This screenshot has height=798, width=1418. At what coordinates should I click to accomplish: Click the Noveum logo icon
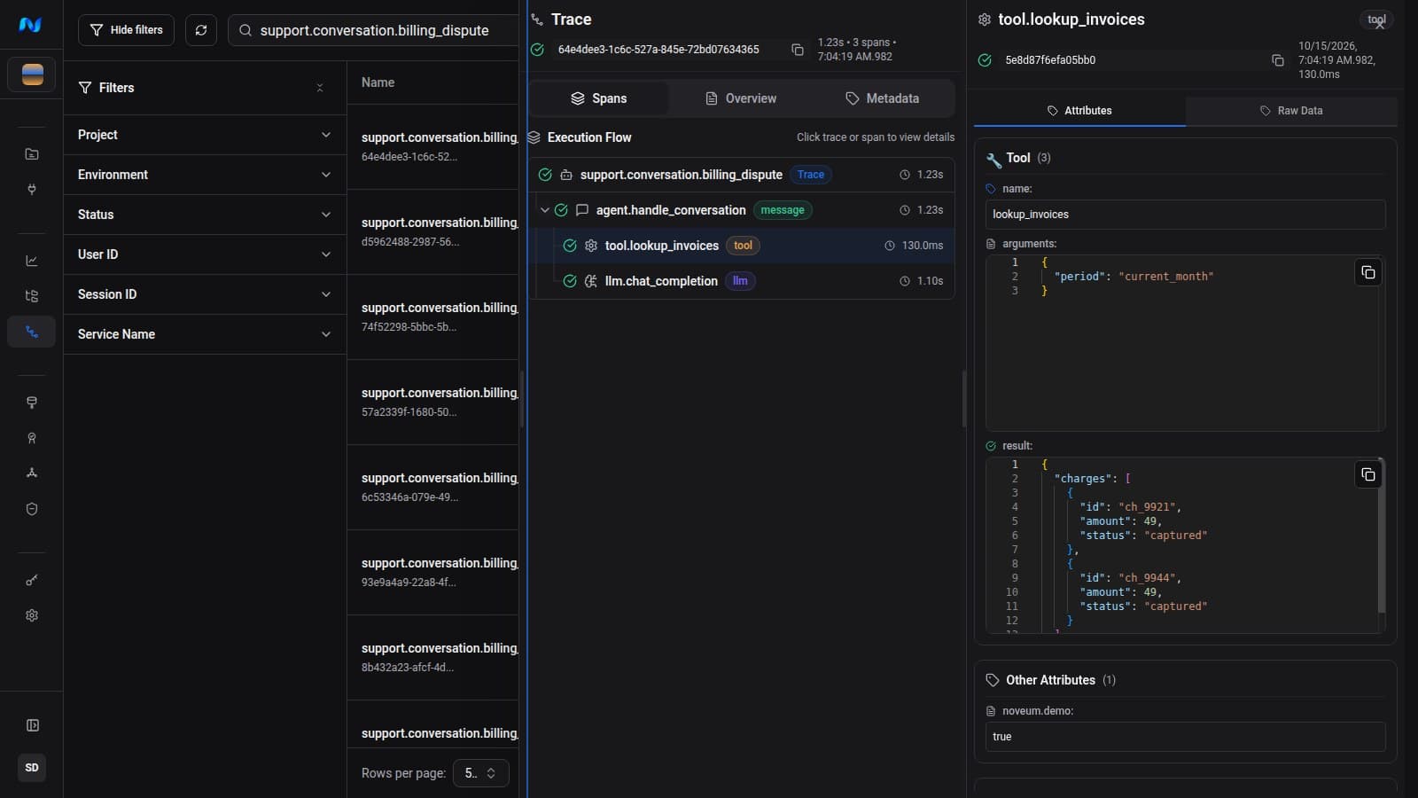30,25
